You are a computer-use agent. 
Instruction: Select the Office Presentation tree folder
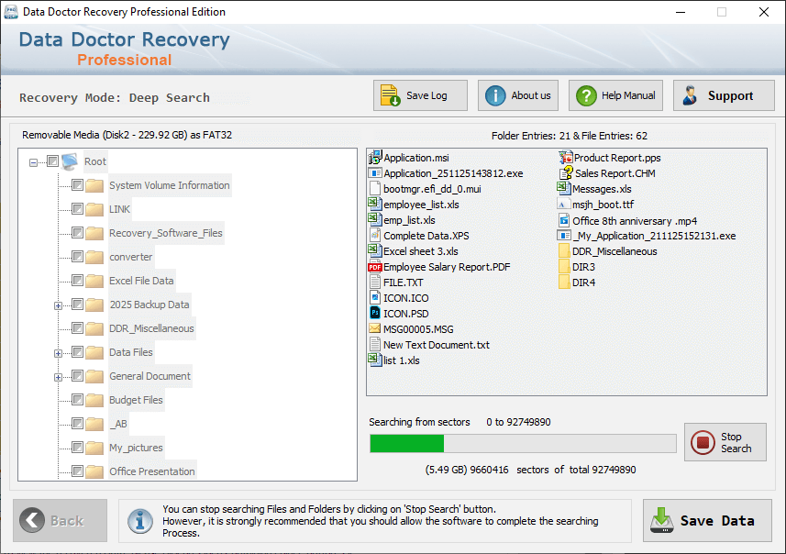click(152, 471)
